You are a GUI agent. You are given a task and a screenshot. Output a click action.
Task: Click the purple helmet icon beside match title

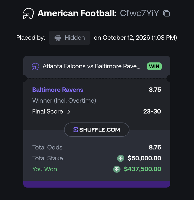click(35, 67)
